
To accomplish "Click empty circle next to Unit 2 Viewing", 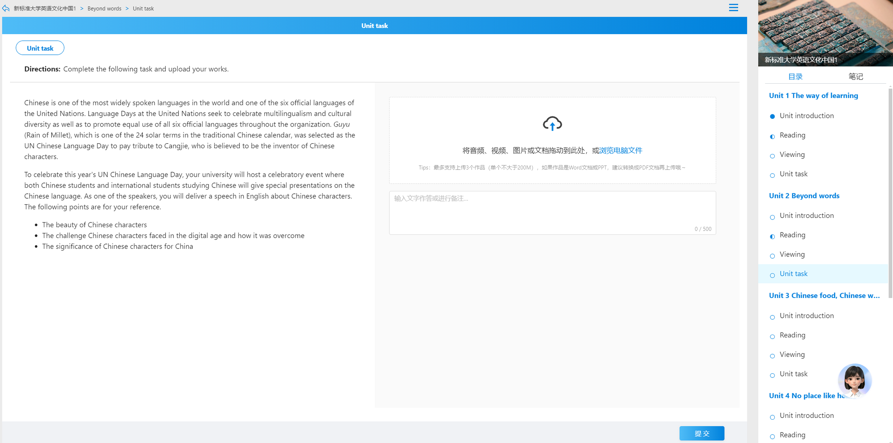I will pos(772,256).
